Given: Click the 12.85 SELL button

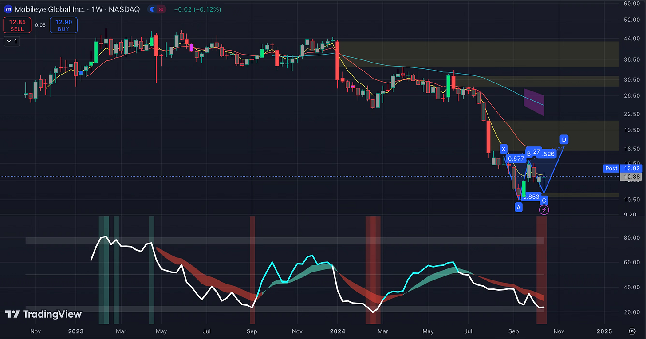Looking at the screenshot, I should [x=17, y=25].
